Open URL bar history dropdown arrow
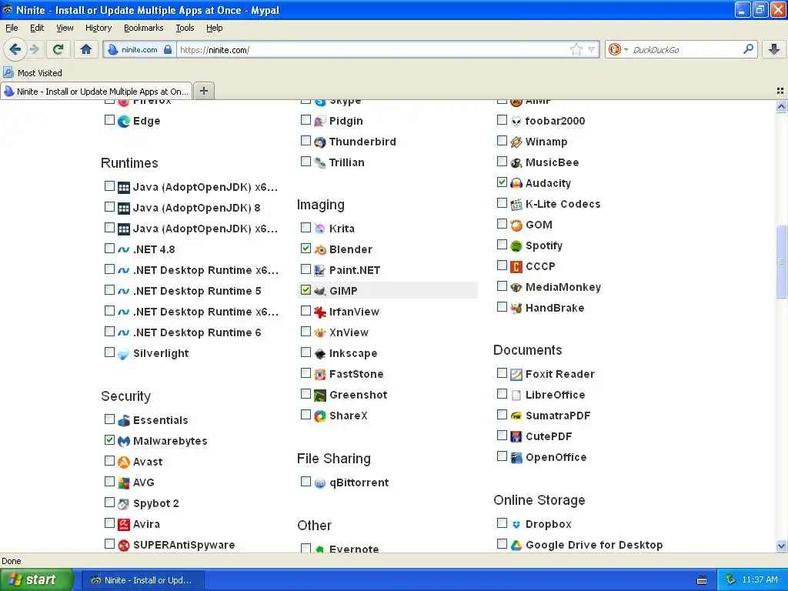788x591 pixels. 592,49
